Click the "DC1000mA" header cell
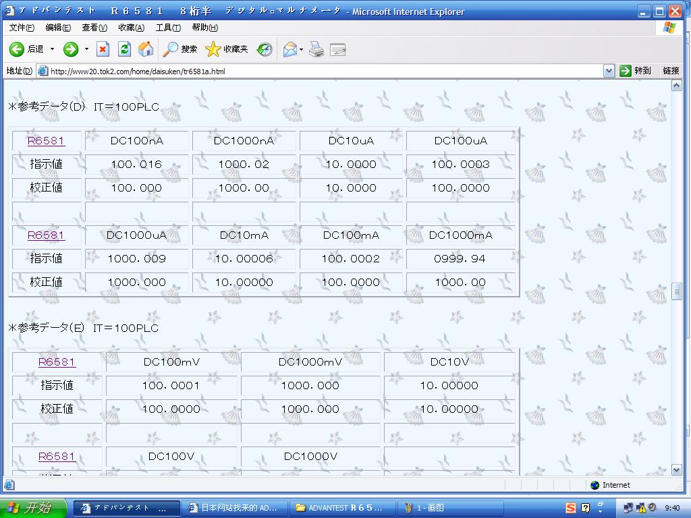 (460, 235)
